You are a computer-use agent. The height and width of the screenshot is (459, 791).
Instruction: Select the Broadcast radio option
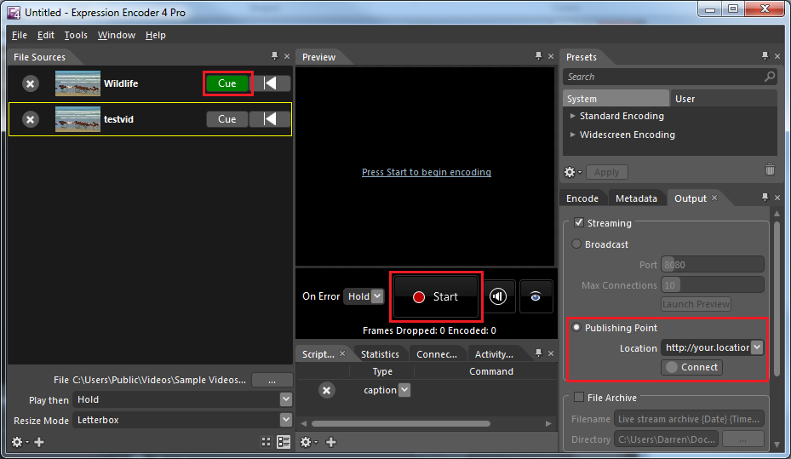(576, 244)
